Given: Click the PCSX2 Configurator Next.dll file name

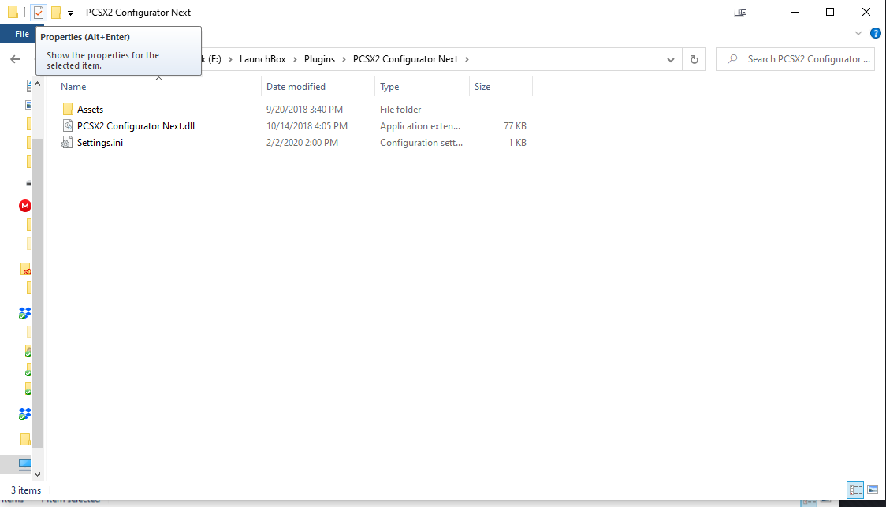Looking at the screenshot, I should click(x=136, y=126).
